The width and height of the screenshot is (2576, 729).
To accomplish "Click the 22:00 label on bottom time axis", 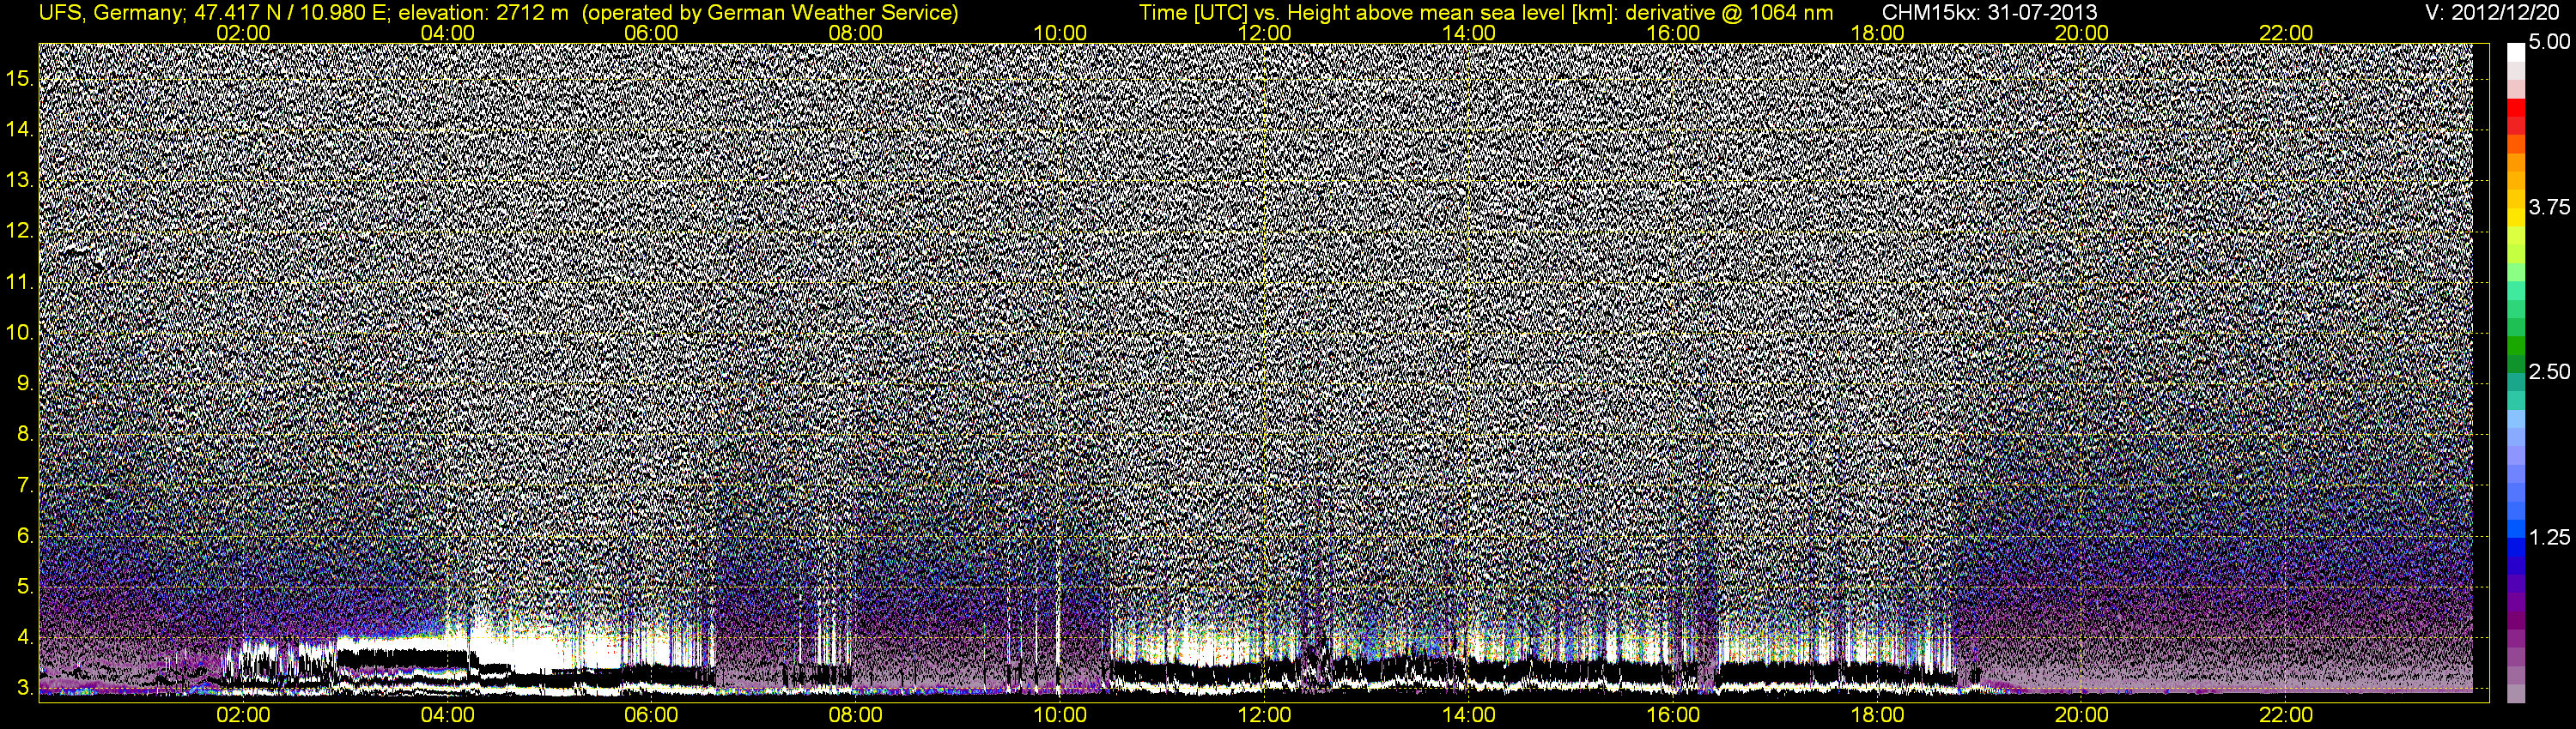I will tap(2286, 715).
